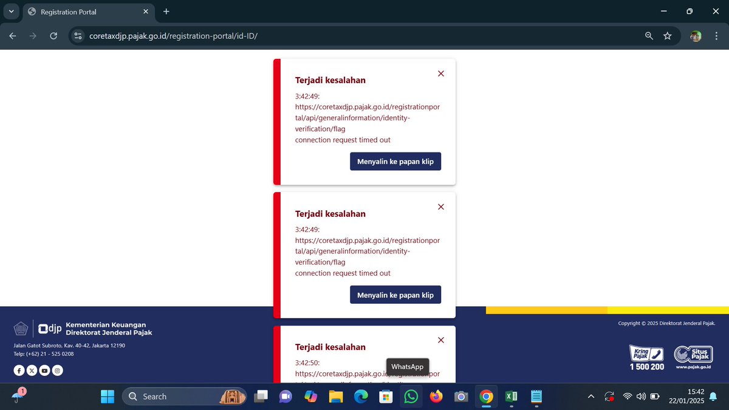The image size is (729, 410).
Task: Launch Firefox from the taskbar
Action: pos(436,397)
